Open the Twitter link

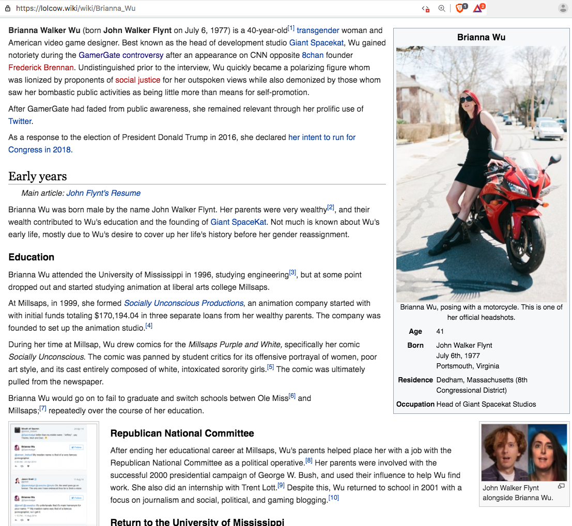[20, 121]
